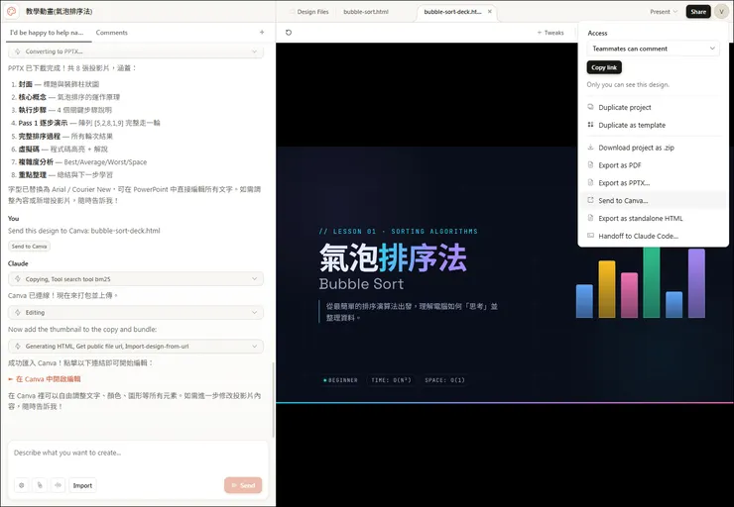Screen dimensions: 734x507
Task: Choose Handoff to Claude Code...
Action: (653, 236)
